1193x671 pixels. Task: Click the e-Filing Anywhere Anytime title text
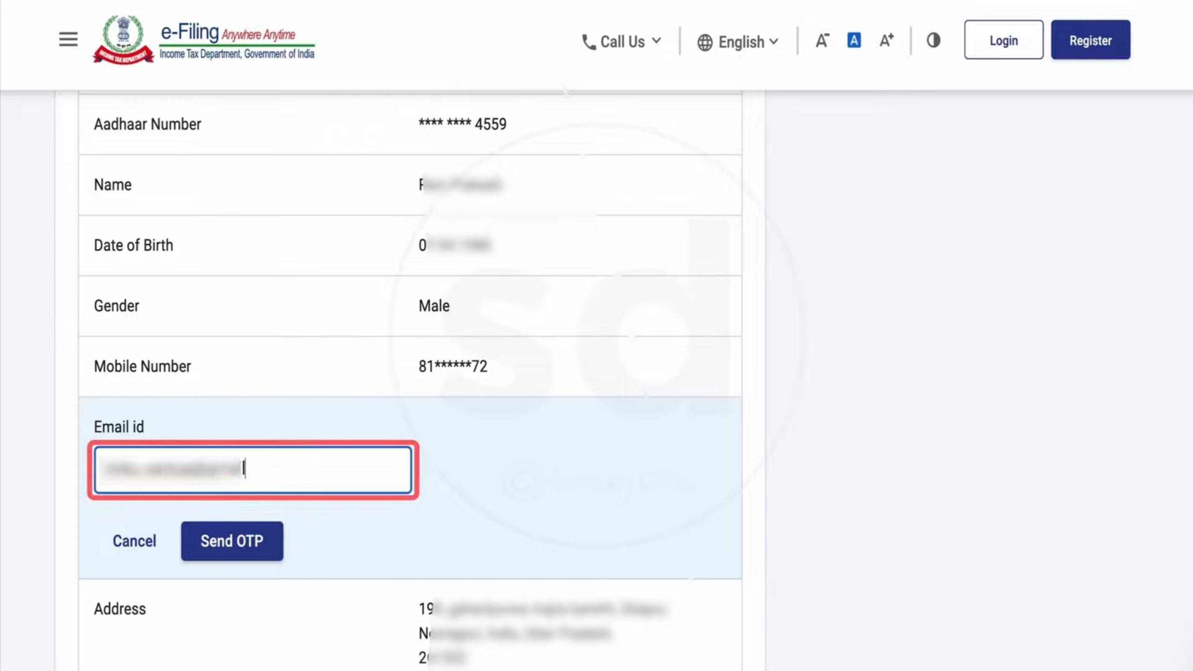pos(228,33)
